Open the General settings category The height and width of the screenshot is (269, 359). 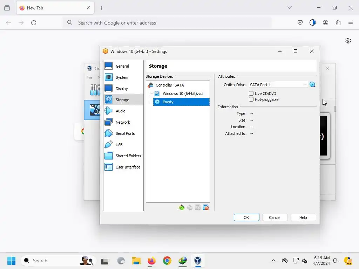[x=123, y=66]
